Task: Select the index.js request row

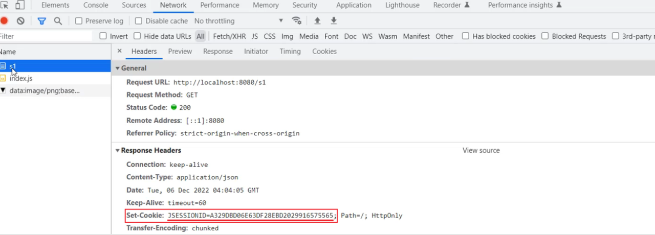Action: pos(20,78)
